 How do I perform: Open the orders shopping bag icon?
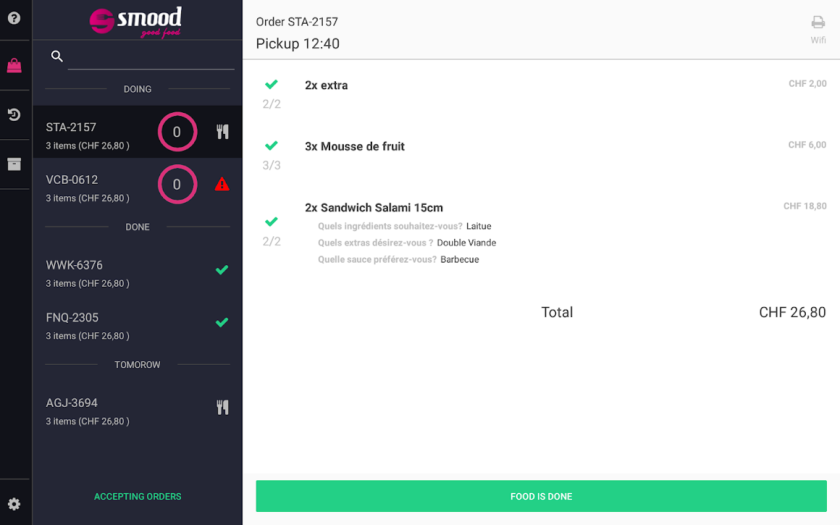coord(14,66)
